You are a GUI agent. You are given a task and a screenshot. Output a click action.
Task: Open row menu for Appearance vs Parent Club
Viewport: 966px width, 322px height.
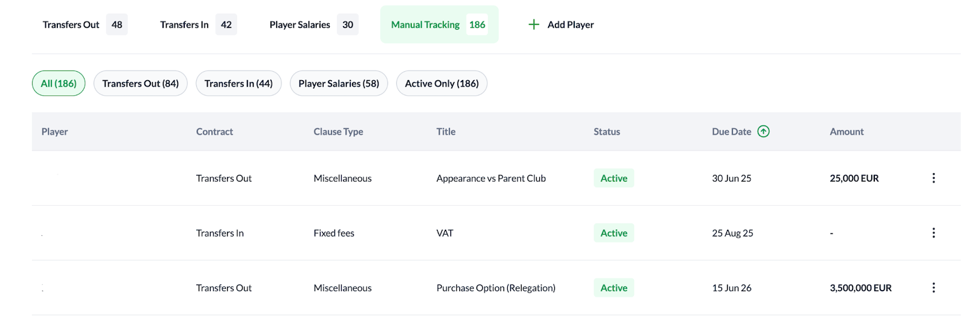933,178
